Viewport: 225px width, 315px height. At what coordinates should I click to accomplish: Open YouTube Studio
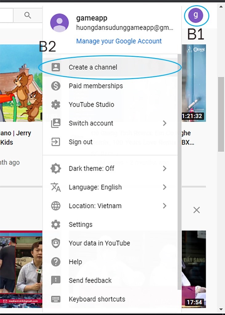(110, 104)
